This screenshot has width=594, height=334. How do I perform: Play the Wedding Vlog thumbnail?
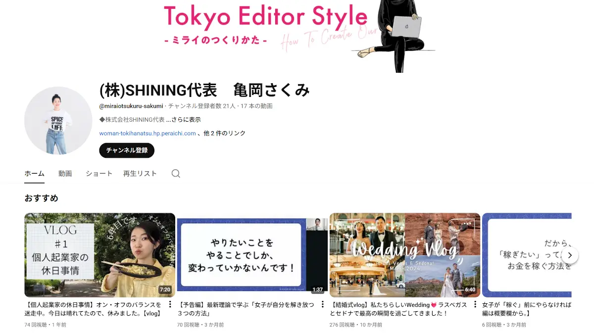[x=405, y=255]
